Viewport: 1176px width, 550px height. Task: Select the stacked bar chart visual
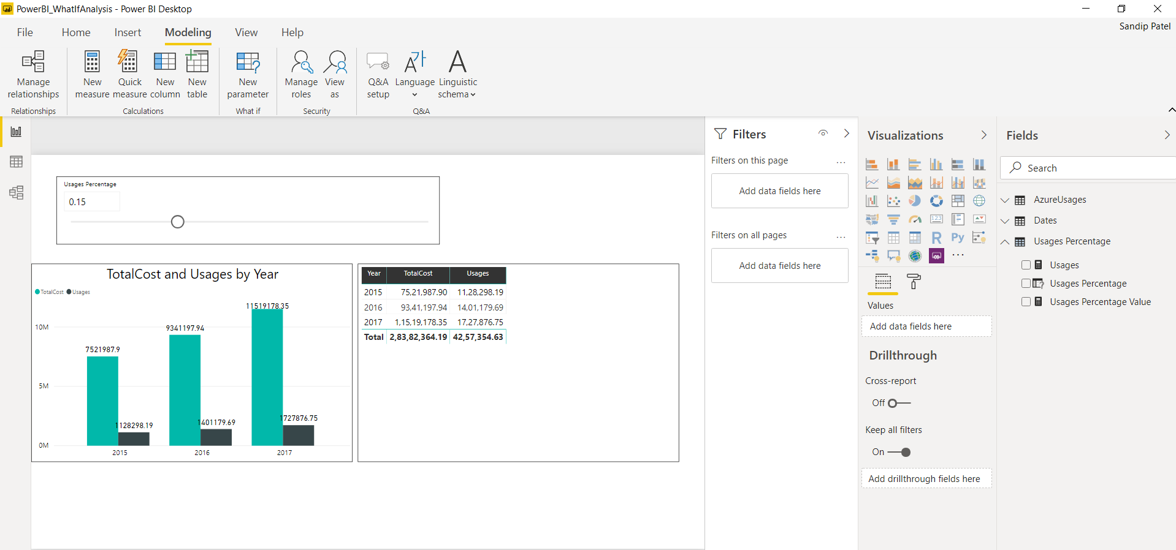pos(872,164)
